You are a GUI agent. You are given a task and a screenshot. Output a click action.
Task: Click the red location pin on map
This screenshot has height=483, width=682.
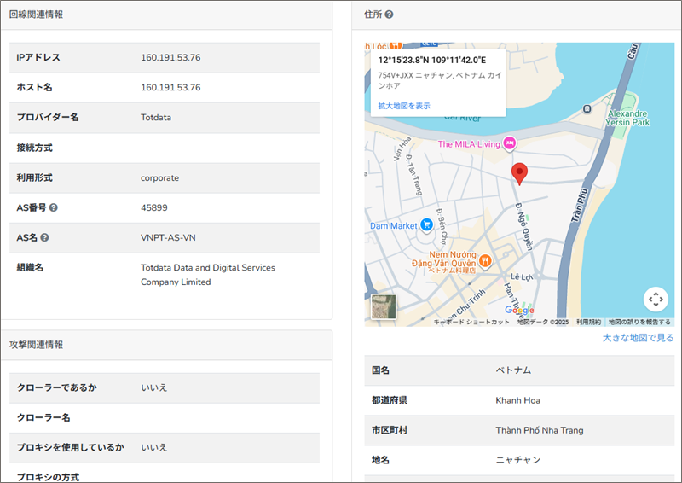click(519, 173)
